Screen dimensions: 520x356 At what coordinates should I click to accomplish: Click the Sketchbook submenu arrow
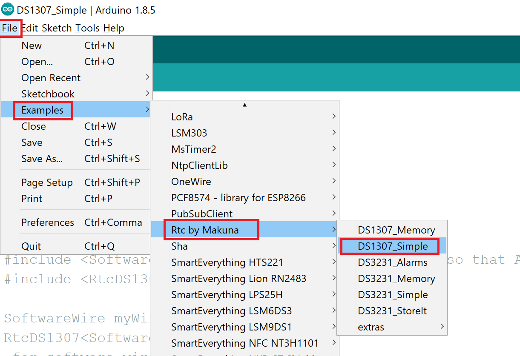click(x=147, y=94)
